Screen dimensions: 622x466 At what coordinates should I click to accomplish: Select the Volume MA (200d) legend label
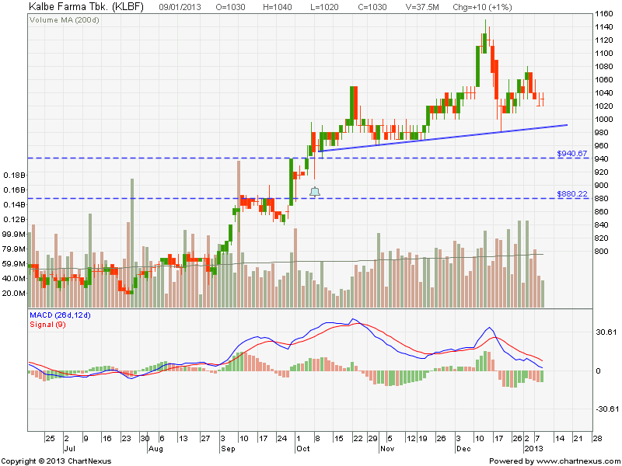[x=65, y=20]
